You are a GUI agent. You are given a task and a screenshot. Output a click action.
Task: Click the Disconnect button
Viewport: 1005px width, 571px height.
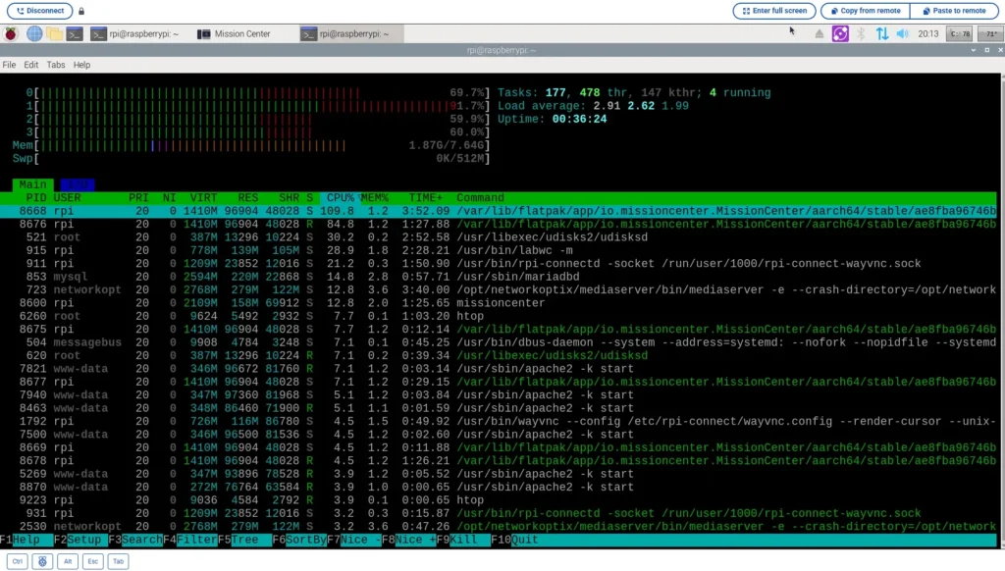[x=39, y=11]
